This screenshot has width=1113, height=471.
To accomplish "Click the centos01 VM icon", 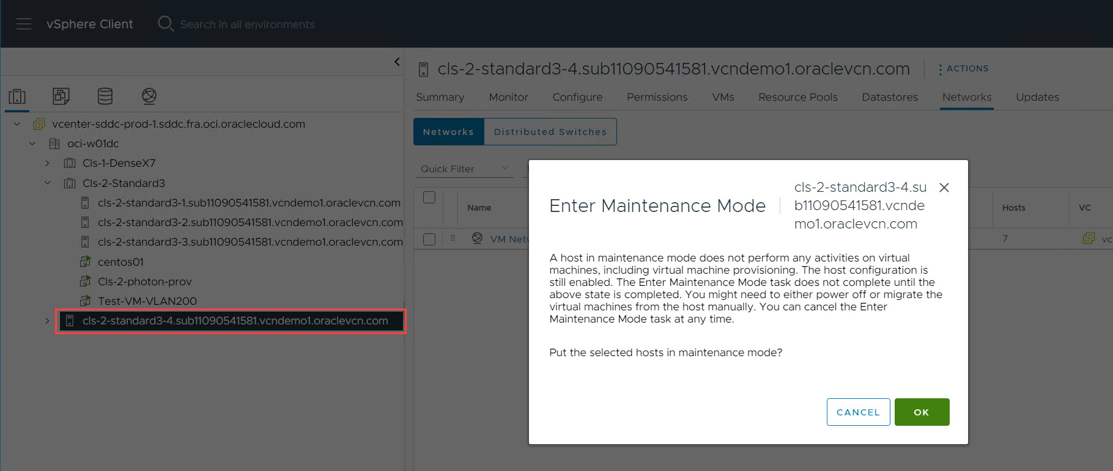I will click(x=85, y=261).
